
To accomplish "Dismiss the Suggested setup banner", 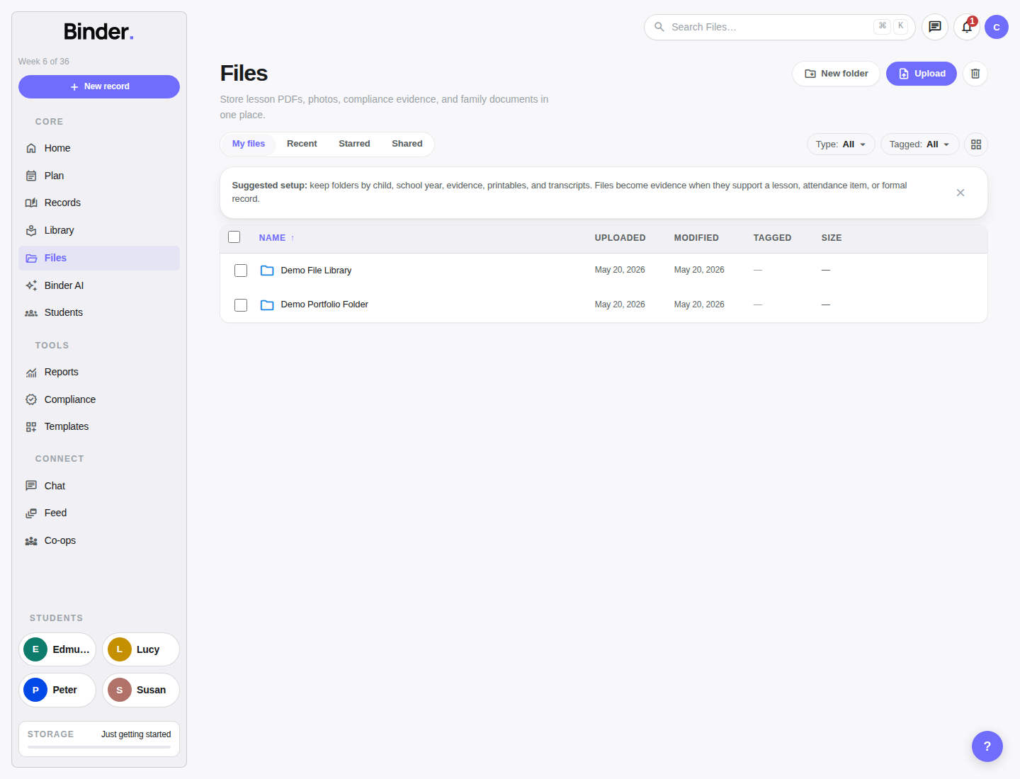I will (960, 193).
